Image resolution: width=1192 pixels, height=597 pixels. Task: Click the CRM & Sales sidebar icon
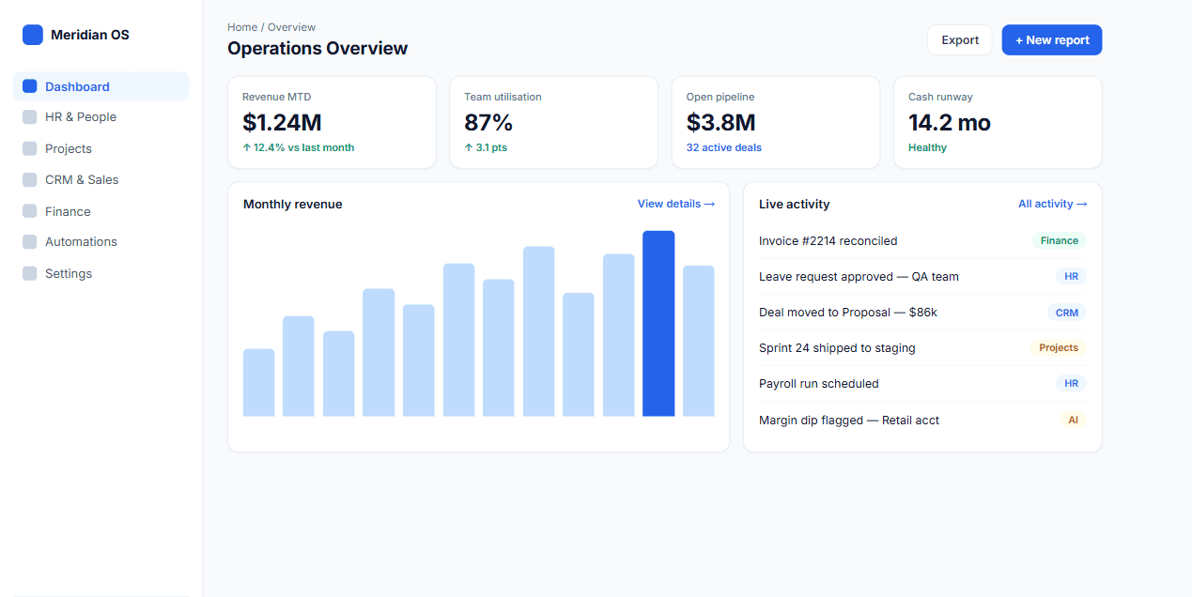29,179
